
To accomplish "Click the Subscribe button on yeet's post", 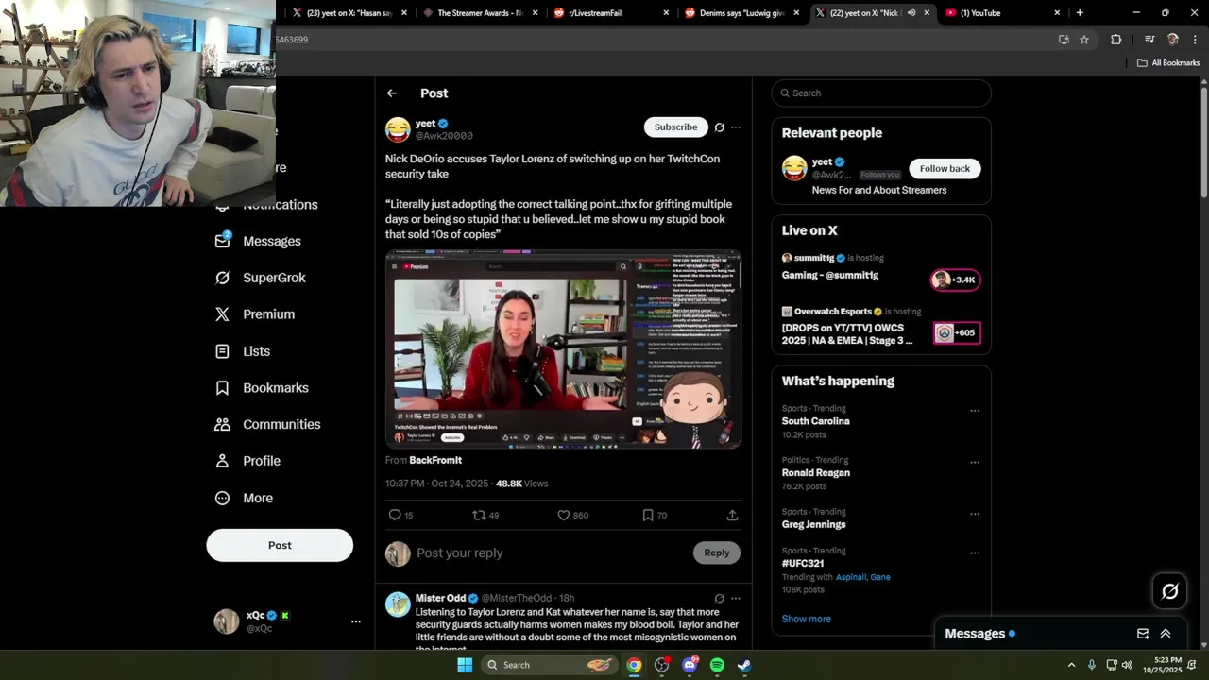I will tap(675, 127).
